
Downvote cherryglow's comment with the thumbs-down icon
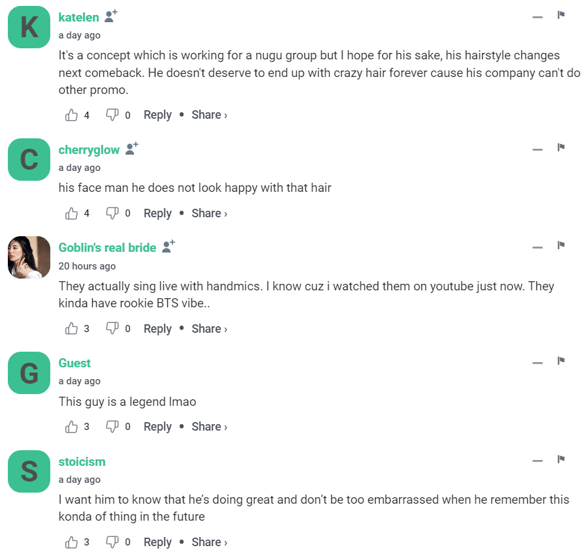[112, 213]
